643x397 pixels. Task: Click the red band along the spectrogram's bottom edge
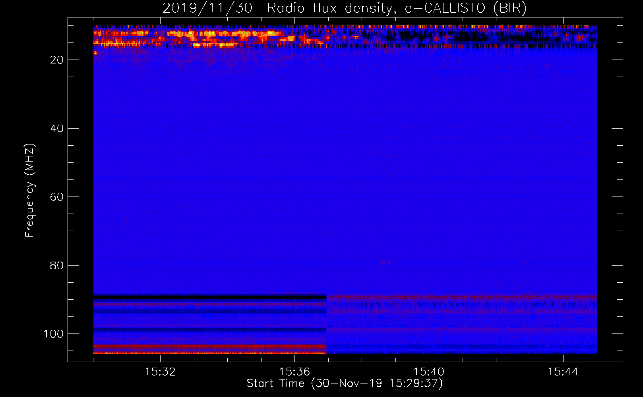[x=210, y=353]
